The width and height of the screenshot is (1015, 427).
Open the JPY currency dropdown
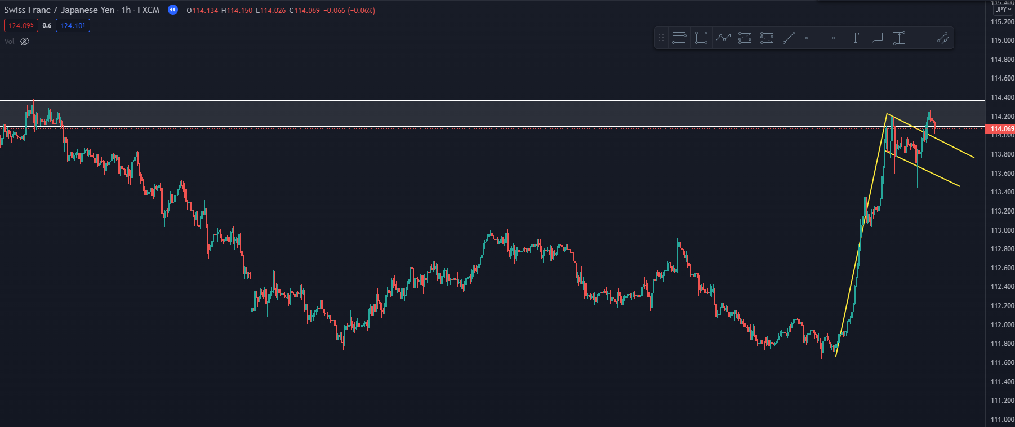pos(1003,10)
